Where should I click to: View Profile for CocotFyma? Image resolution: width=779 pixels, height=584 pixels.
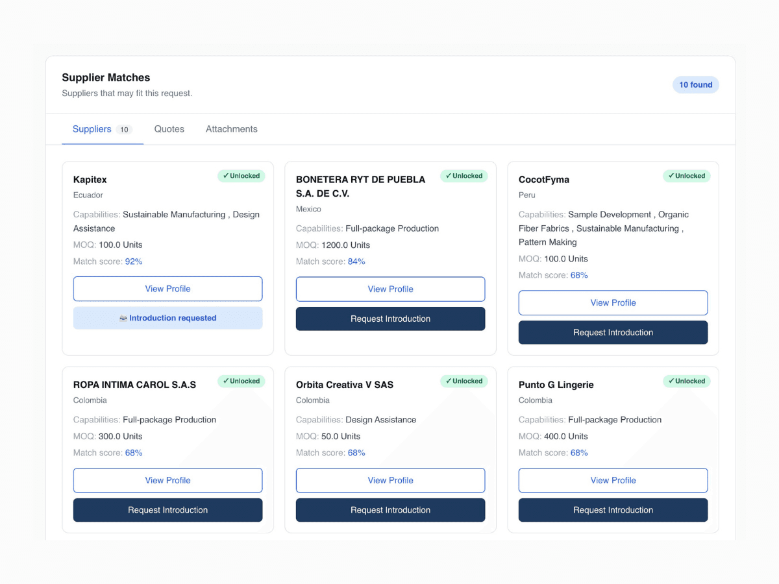point(613,303)
